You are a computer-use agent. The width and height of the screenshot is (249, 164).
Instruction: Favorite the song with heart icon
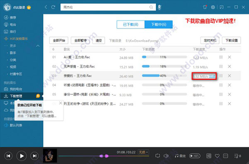tap(217, 156)
